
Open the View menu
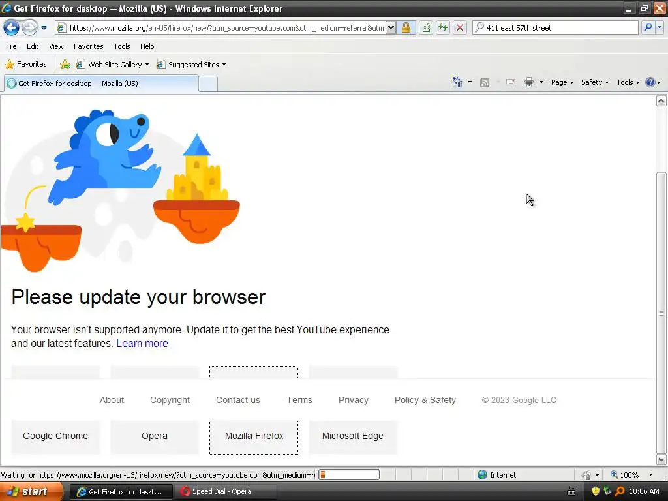(56, 46)
